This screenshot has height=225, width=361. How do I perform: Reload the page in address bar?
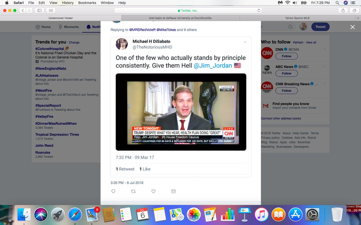tap(259, 10)
